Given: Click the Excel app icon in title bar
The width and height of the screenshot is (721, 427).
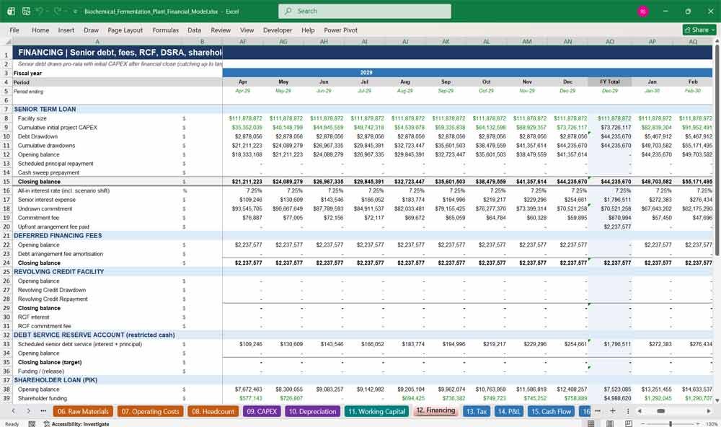Looking at the screenshot, I should (11, 11).
